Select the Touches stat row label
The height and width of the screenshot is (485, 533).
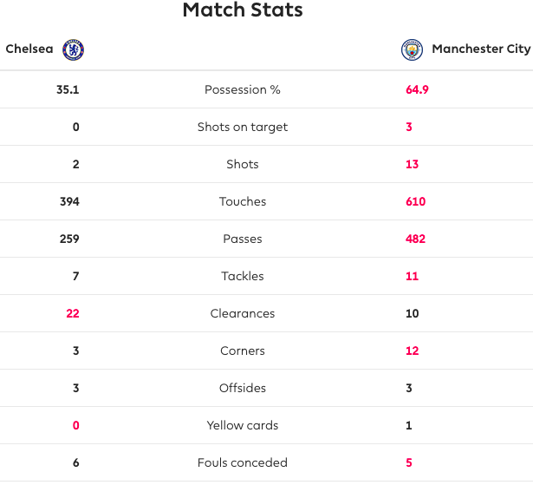click(x=243, y=202)
